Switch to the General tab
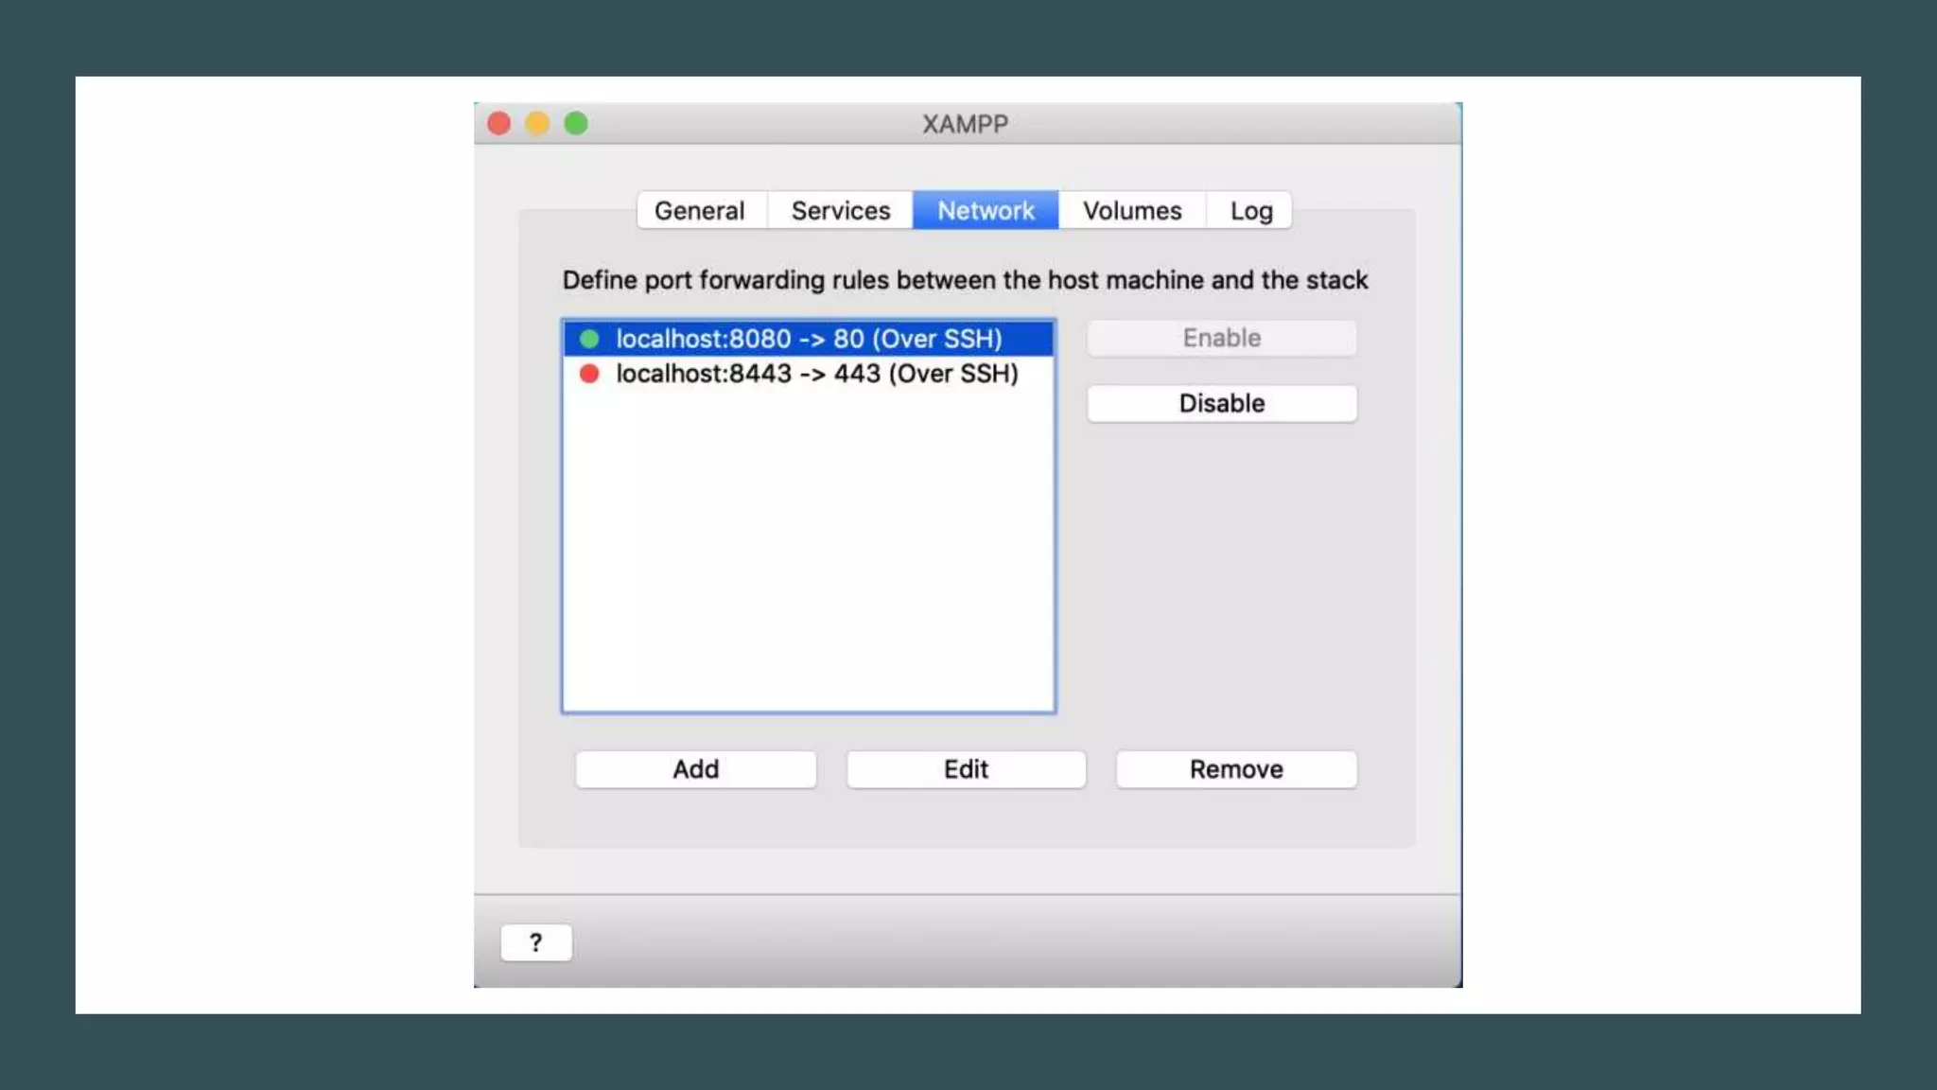The image size is (1937, 1090). coord(700,210)
